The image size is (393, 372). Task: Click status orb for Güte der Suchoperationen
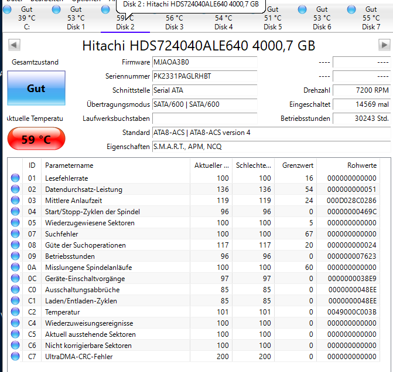pos(15,245)
